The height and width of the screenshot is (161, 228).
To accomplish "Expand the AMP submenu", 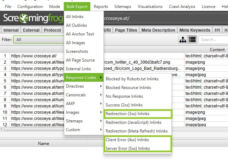I will click(84, 104).
